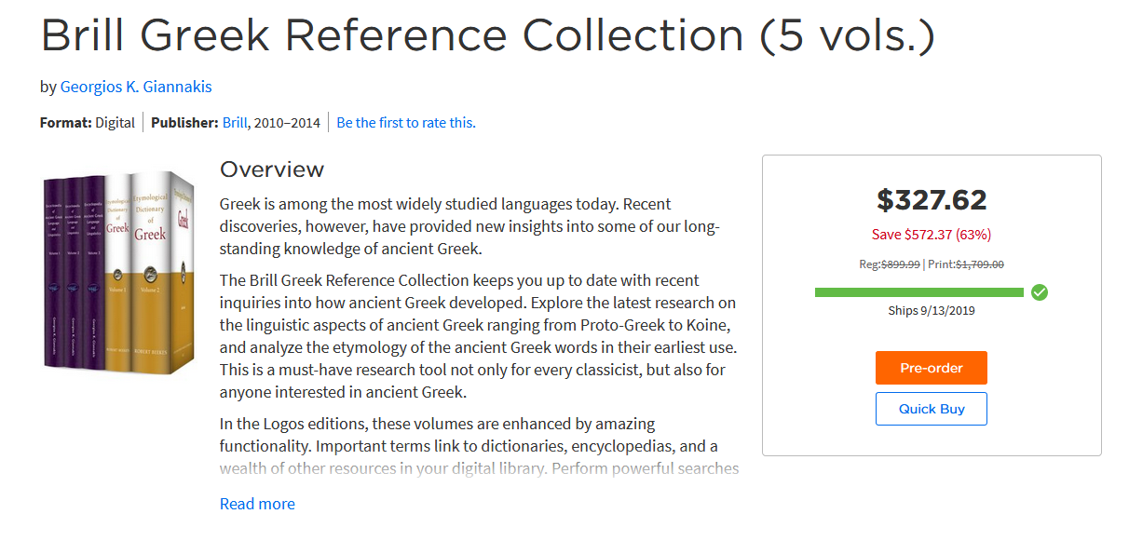The width and height of the screenshot is (1129, 541).
Task: Open author Georgios K. Giannakis link
Action: tap(136, 87)
